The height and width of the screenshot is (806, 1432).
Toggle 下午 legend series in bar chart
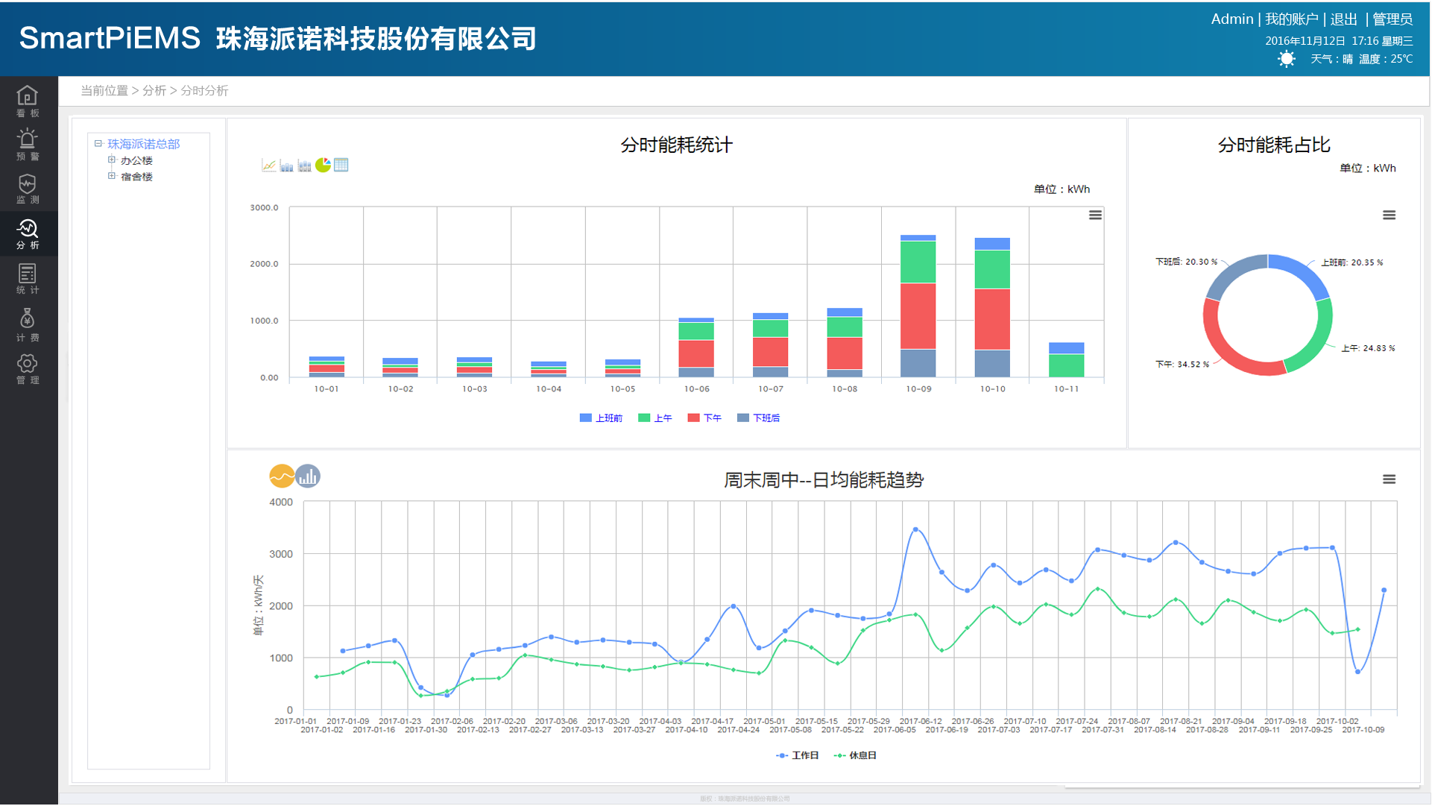(704, 418)
